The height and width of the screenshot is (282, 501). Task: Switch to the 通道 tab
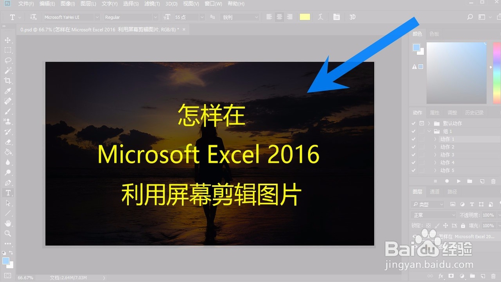coord(434,192)
